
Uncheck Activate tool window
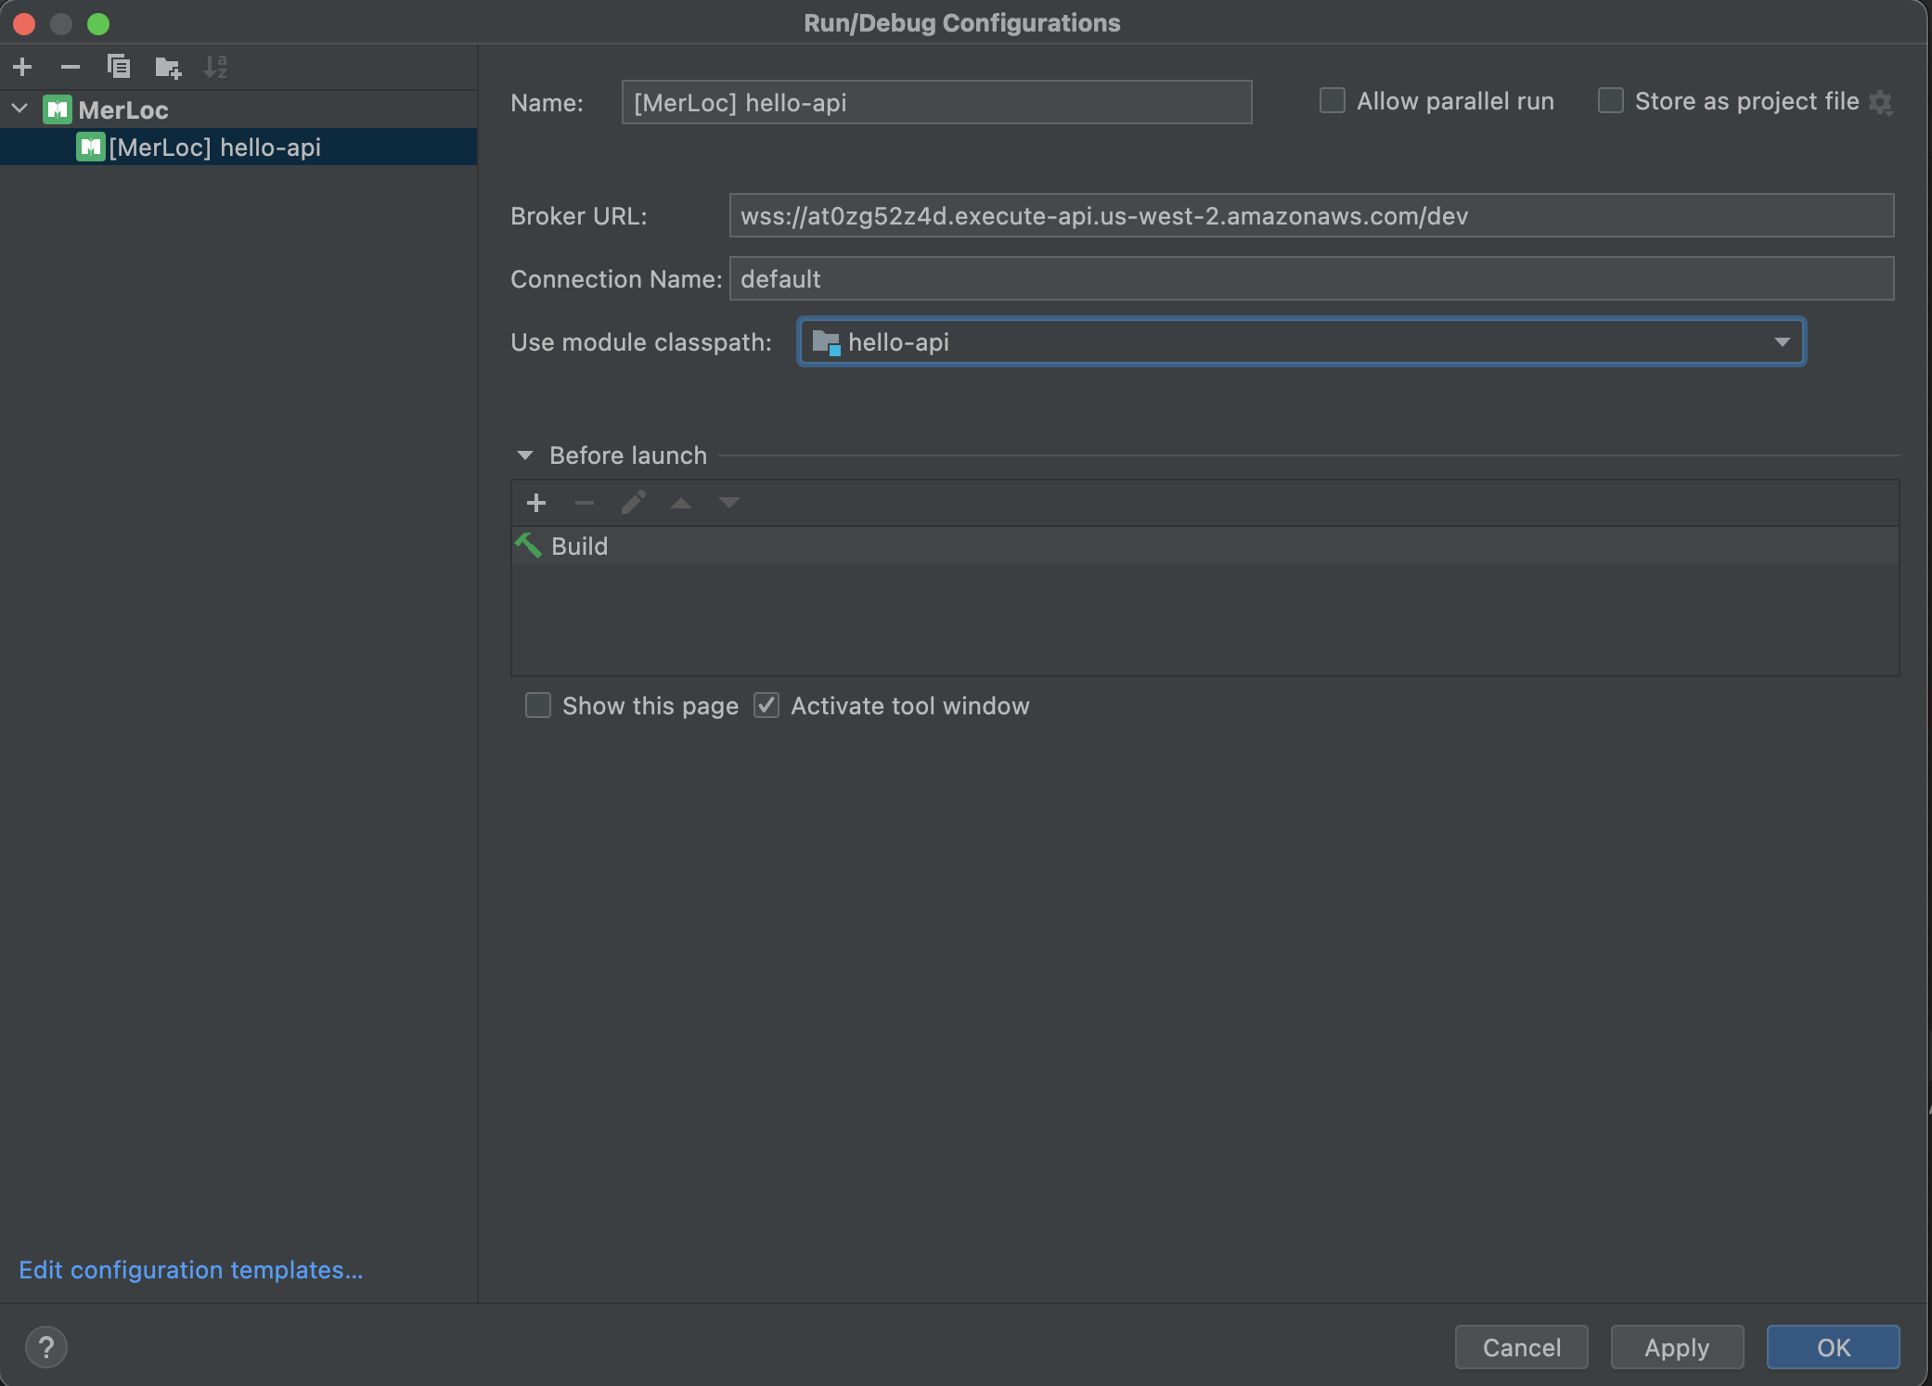click(766, 706)
